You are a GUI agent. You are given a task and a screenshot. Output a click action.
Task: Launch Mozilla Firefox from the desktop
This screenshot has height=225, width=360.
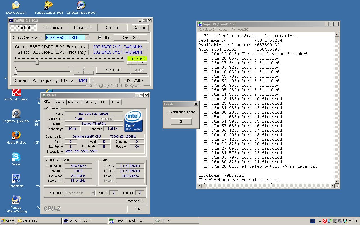point(16,138)
